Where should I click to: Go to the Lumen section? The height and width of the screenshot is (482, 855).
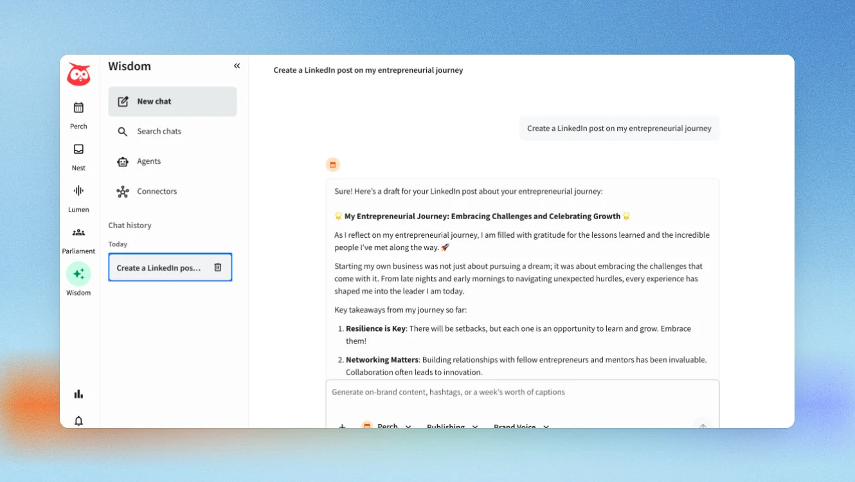pyautogui.click(x=78, y=199)
